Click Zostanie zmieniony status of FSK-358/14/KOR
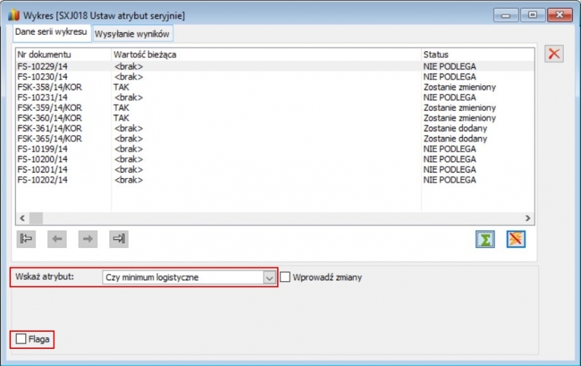 pyautogui.click(x=460, y=87)
